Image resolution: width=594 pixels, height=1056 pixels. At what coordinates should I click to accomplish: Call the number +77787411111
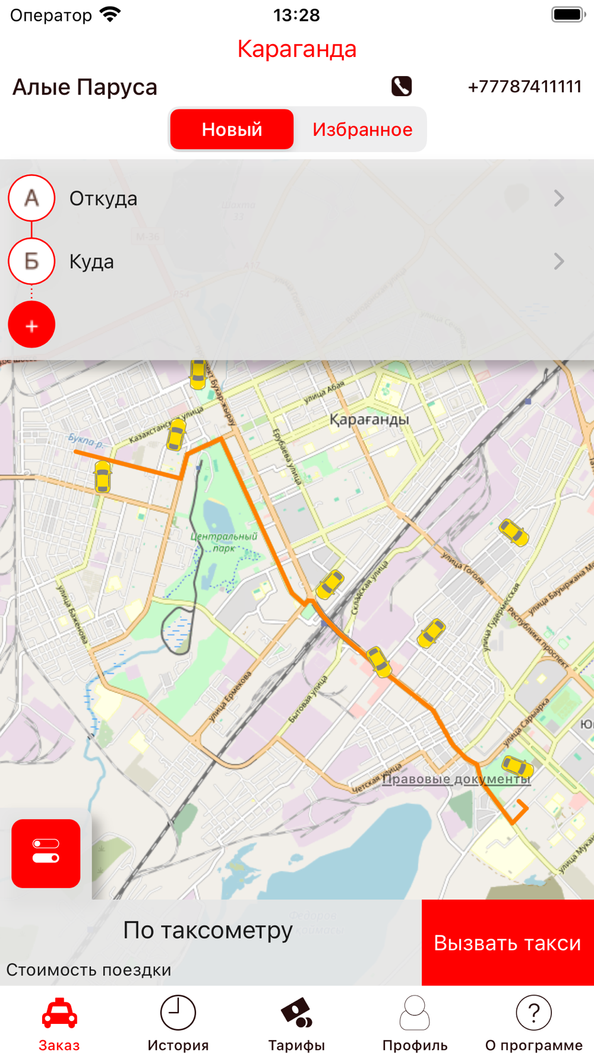coord(525,87)
